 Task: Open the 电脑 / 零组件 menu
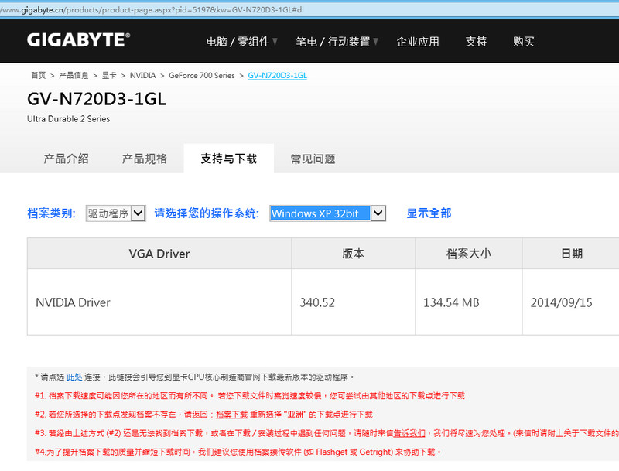(241, 42)
